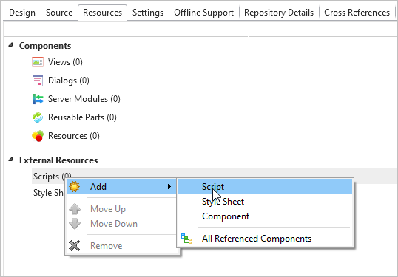Click the Move Down arrow icon

click(75, 224)
